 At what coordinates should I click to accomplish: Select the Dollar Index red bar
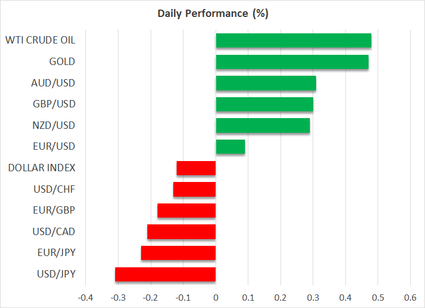(196, 168)
